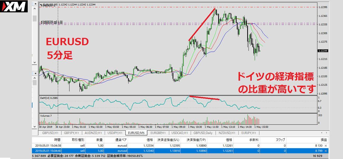Open the EURJPY,H1 chart tab
343x159 pixels.
pyautogui.click(x=246, y=133)
